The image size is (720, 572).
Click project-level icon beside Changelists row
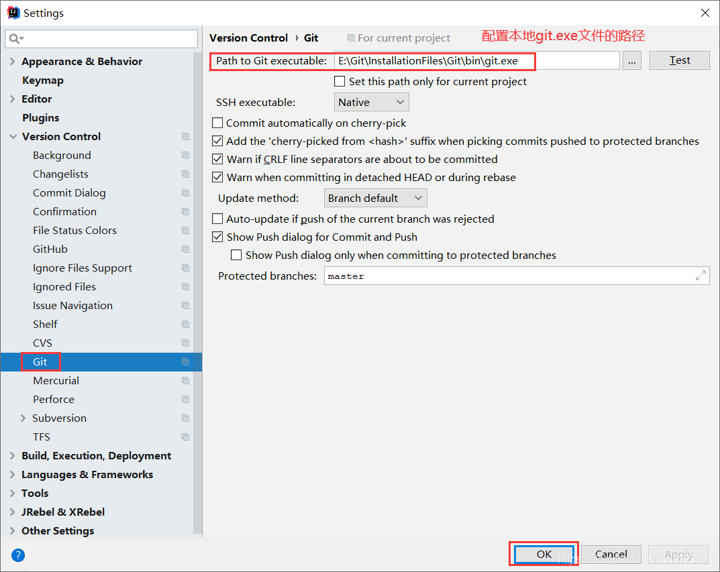[x=185, y=174]
